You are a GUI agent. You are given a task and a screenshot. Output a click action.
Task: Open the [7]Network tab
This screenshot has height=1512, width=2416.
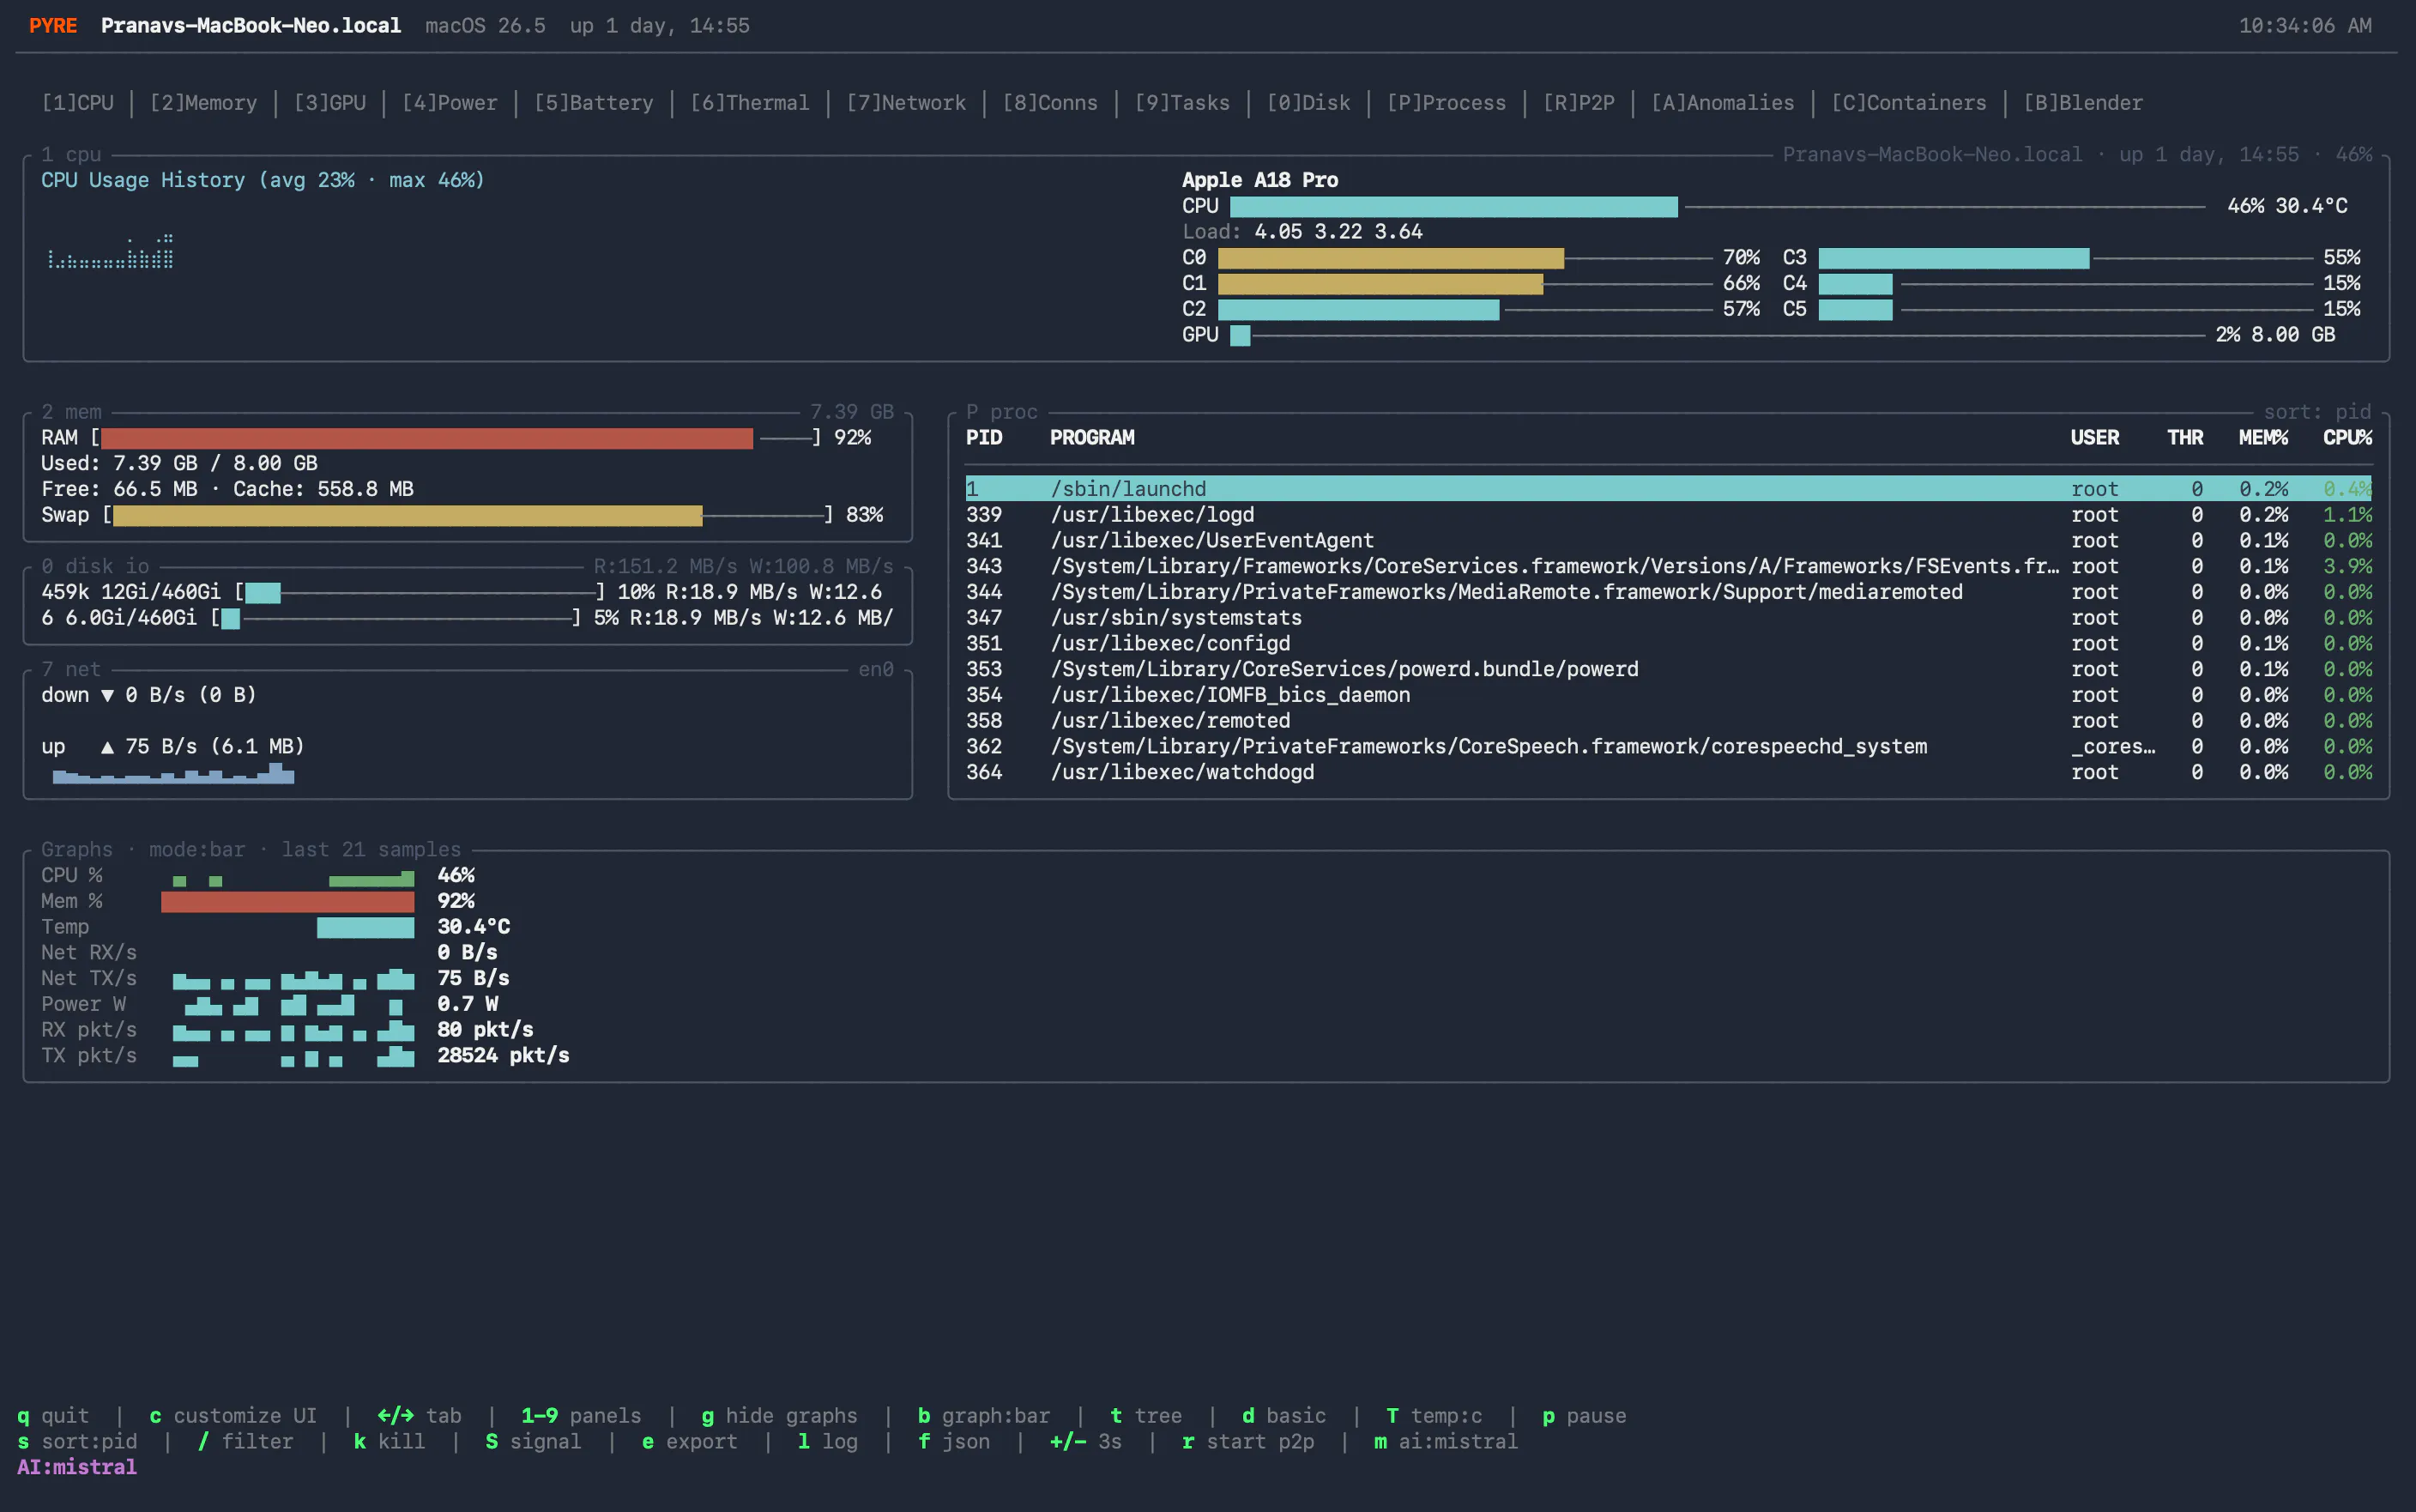(x=907, y=103)
